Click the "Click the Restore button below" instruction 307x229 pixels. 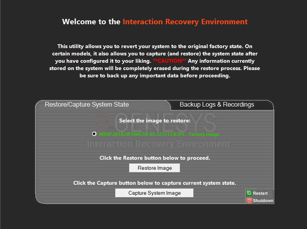coord(155,158)
